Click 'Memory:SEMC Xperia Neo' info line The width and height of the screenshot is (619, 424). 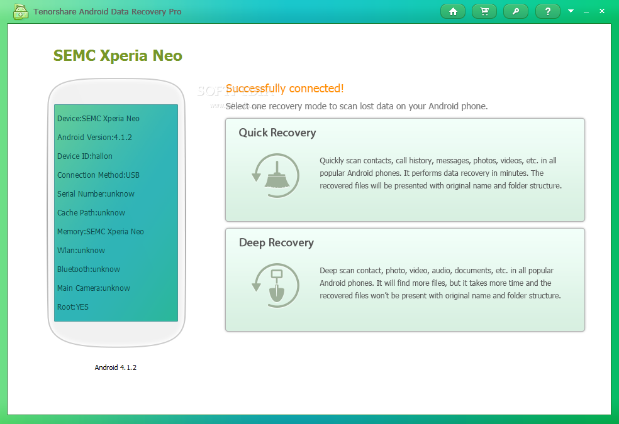pos(100,232)
